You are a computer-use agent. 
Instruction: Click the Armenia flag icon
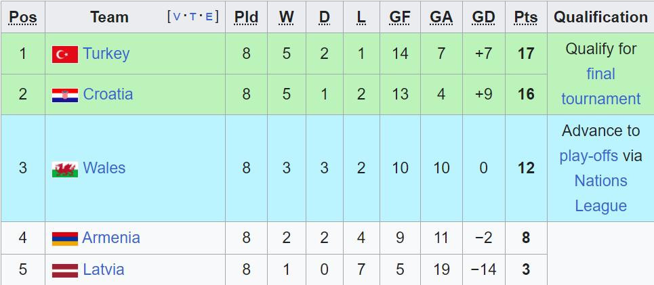[64, 238]
